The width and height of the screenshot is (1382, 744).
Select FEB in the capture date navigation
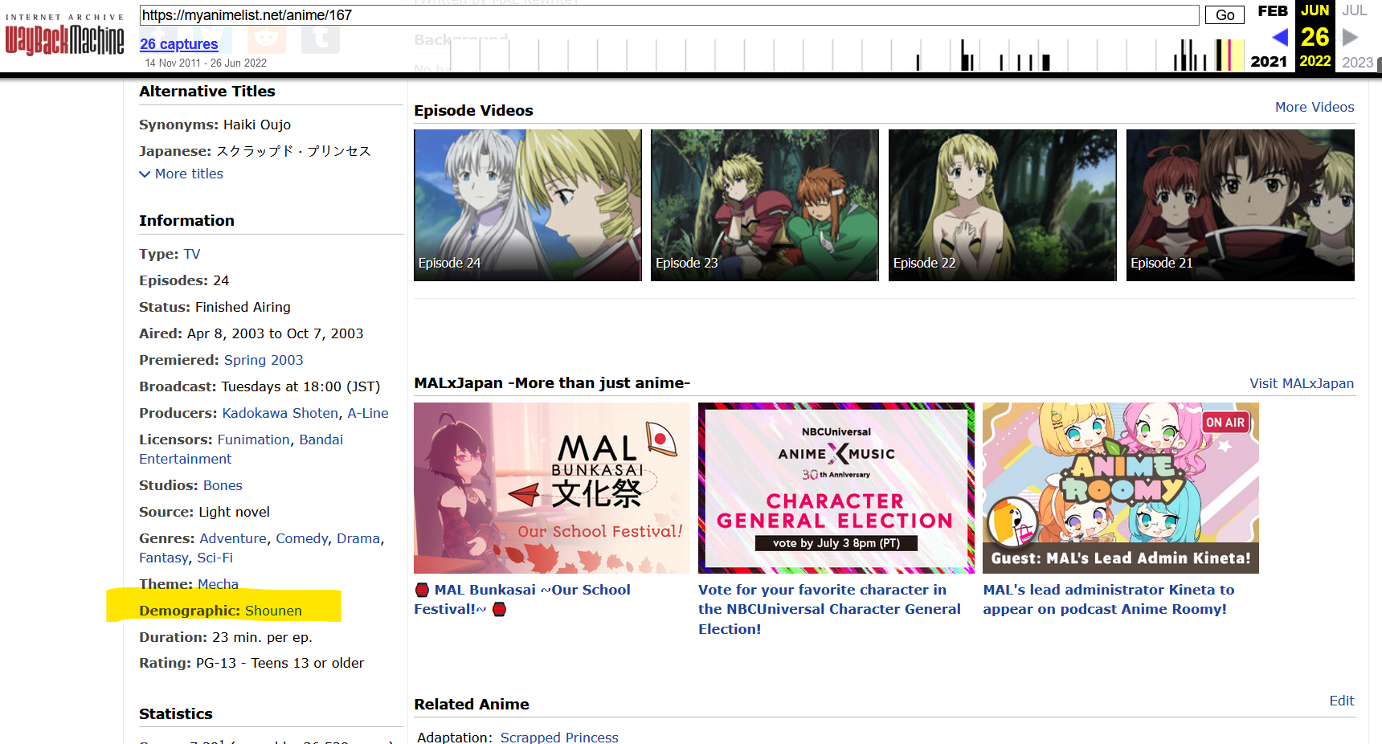coord(1272,11)
